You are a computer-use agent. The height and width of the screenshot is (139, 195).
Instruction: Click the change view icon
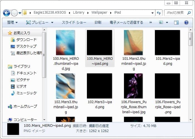pyautogui.click(x=161, y=23)
